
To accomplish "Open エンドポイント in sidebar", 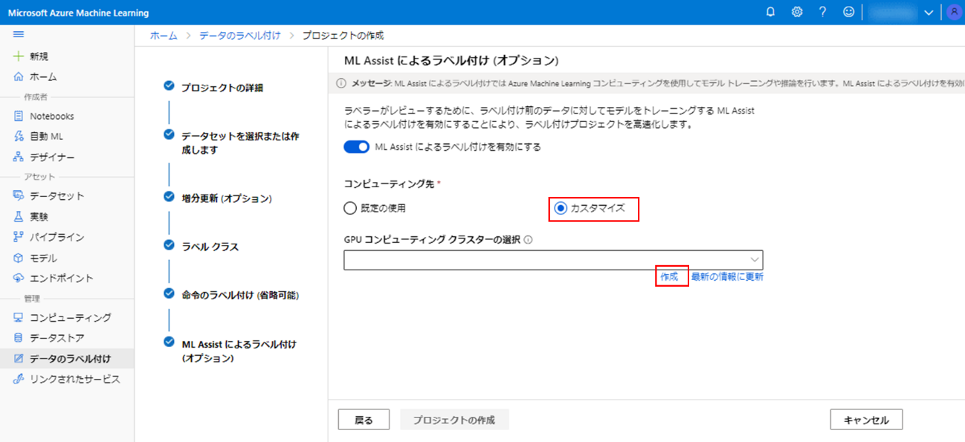I will [x=62, y=279].
